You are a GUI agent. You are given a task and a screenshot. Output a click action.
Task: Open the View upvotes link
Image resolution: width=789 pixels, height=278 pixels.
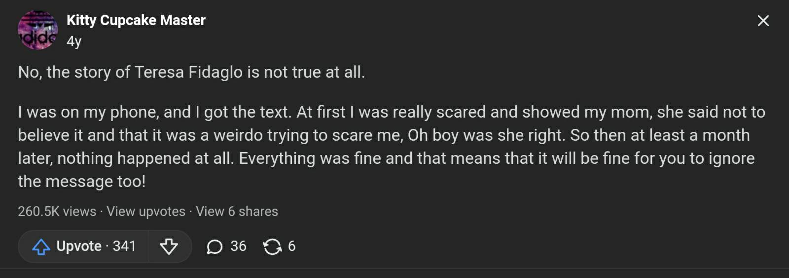click(x=146, y=212)
